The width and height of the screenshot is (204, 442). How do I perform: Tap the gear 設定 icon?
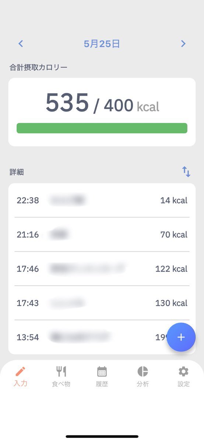pyautogui.click(x=183, y=371)
